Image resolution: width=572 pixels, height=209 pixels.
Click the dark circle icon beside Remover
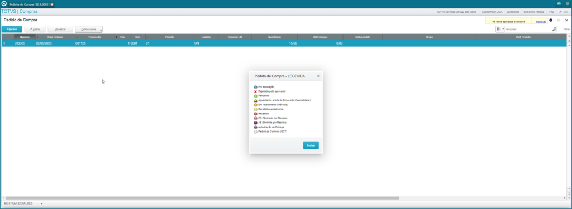pyautogui.click(x=550, y=20)
